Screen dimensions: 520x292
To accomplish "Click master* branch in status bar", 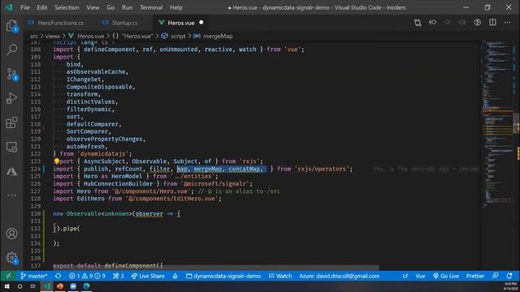I will [x=34, y=276].
